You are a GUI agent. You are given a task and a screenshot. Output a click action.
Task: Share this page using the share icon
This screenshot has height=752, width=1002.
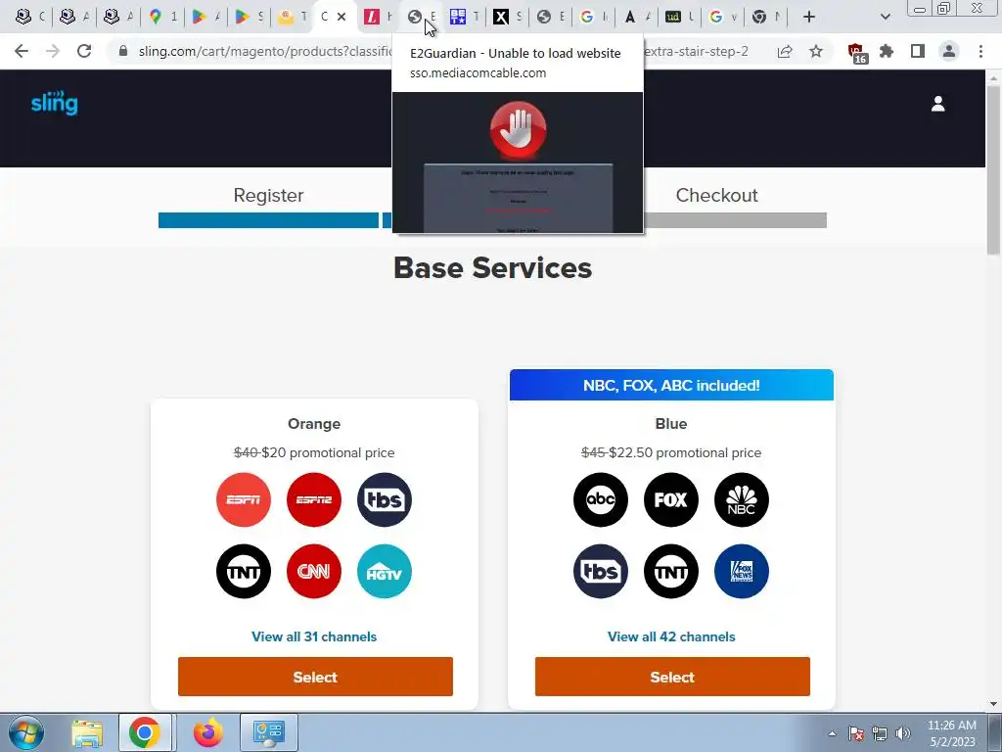click(785, 51)
